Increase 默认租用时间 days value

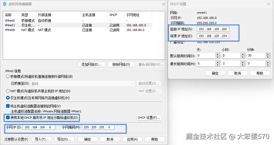pos(217,55)
